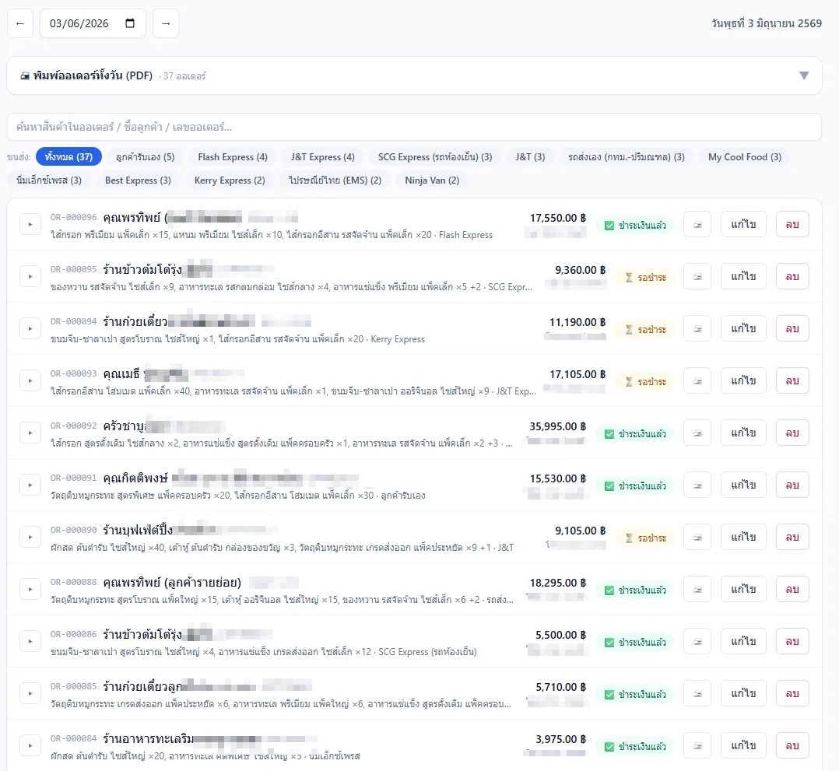Go to the next day arrow
The image size is (839, 771).
pos(166,23)
